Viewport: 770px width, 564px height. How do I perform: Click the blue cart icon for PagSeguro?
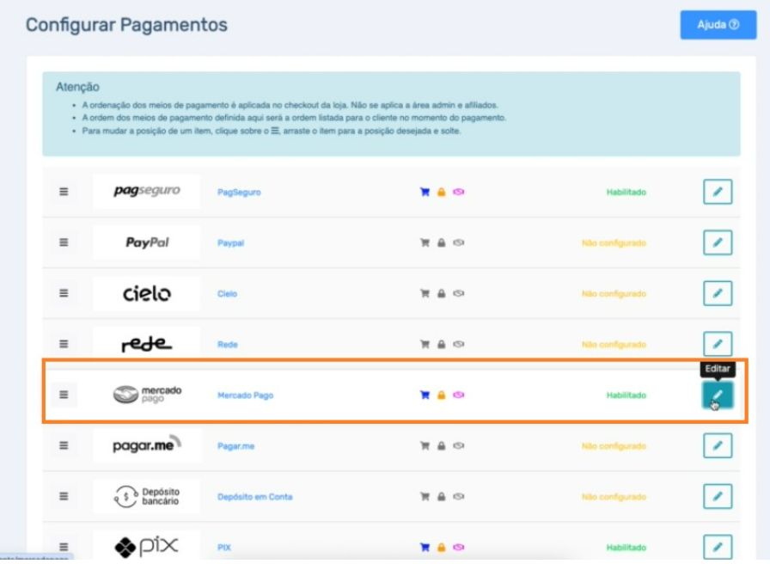[x=425, y=192]
